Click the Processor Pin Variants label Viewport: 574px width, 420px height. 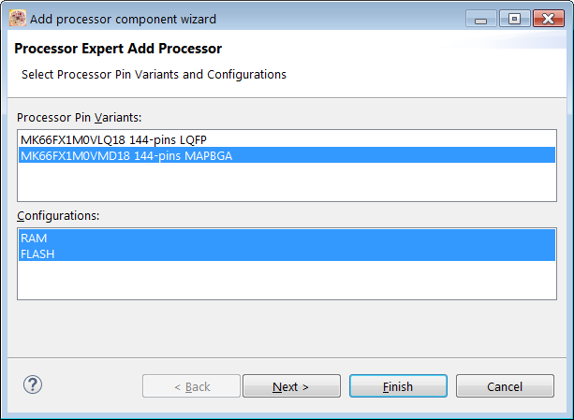pos(79,117)
